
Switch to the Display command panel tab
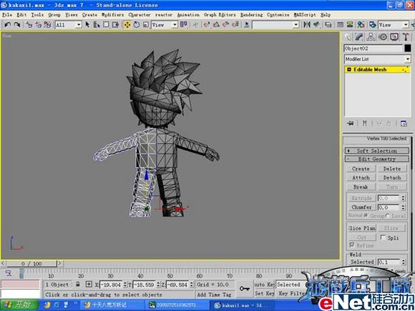point(394,36)
